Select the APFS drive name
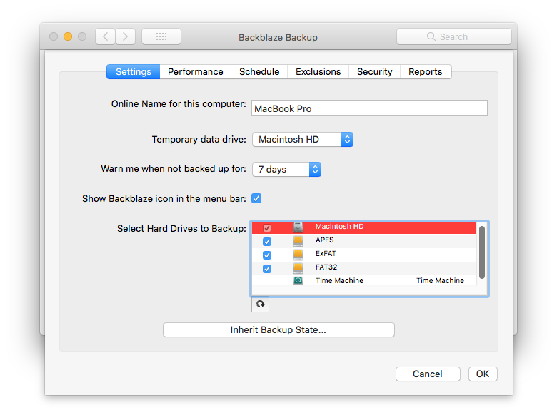 [325, 240]
